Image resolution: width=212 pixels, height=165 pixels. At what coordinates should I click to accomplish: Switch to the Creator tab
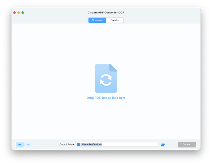115,20
